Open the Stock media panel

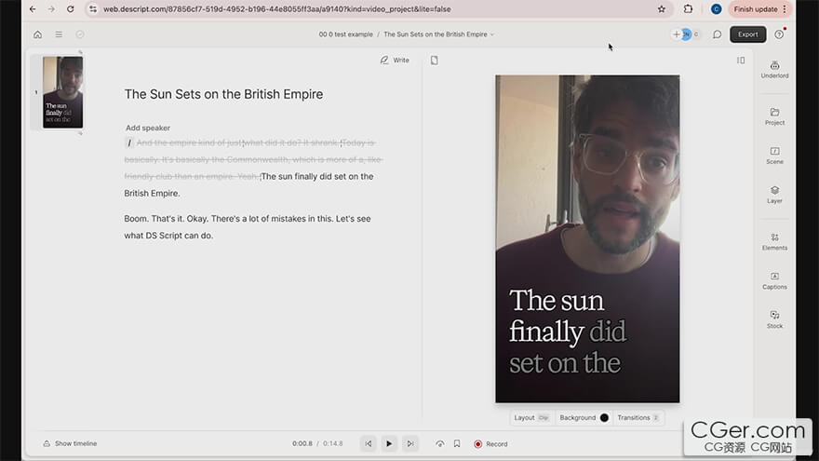click(x=774, y=319)
